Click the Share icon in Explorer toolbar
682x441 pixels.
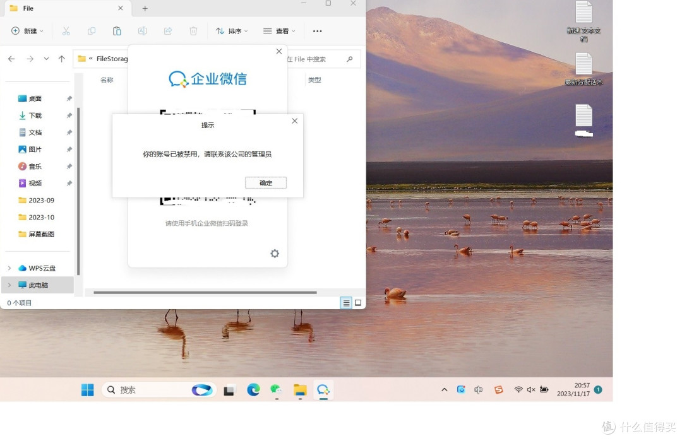tap(168, 31)
